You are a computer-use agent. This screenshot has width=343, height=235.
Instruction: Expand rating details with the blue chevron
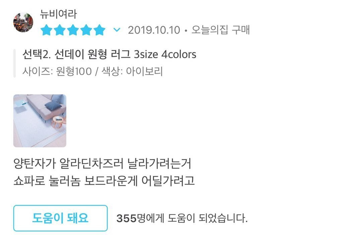point(117,29)
